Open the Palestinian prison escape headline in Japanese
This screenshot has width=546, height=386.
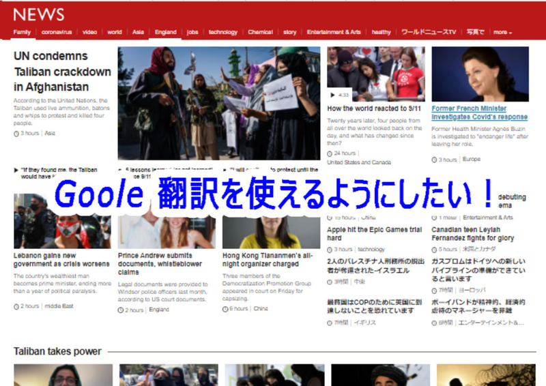coord(376,266)
